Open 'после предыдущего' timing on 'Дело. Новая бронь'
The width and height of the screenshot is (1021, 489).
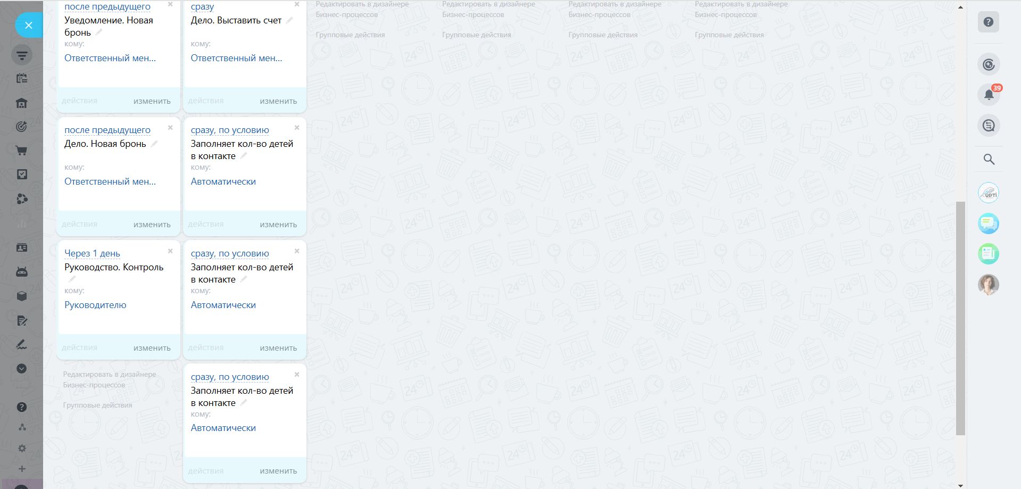(107, 130)
